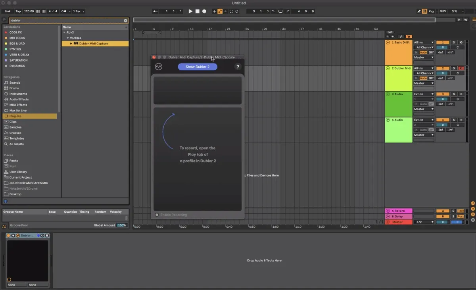This screenshot has height=290, width=476.
Task: Open User Library in Places
Action: pyautogui.click(x=18, y=172)
